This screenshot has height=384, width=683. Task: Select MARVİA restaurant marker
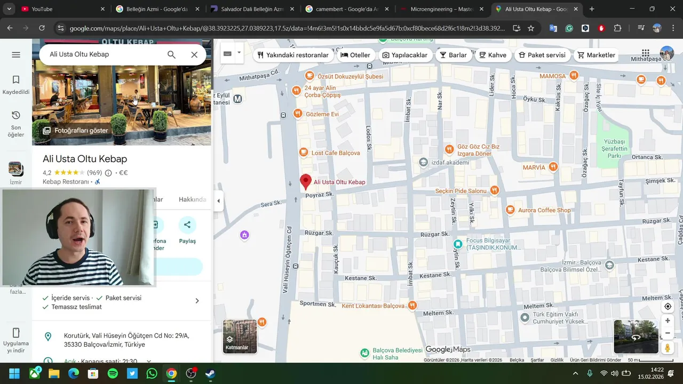click(x=553, y=167)
